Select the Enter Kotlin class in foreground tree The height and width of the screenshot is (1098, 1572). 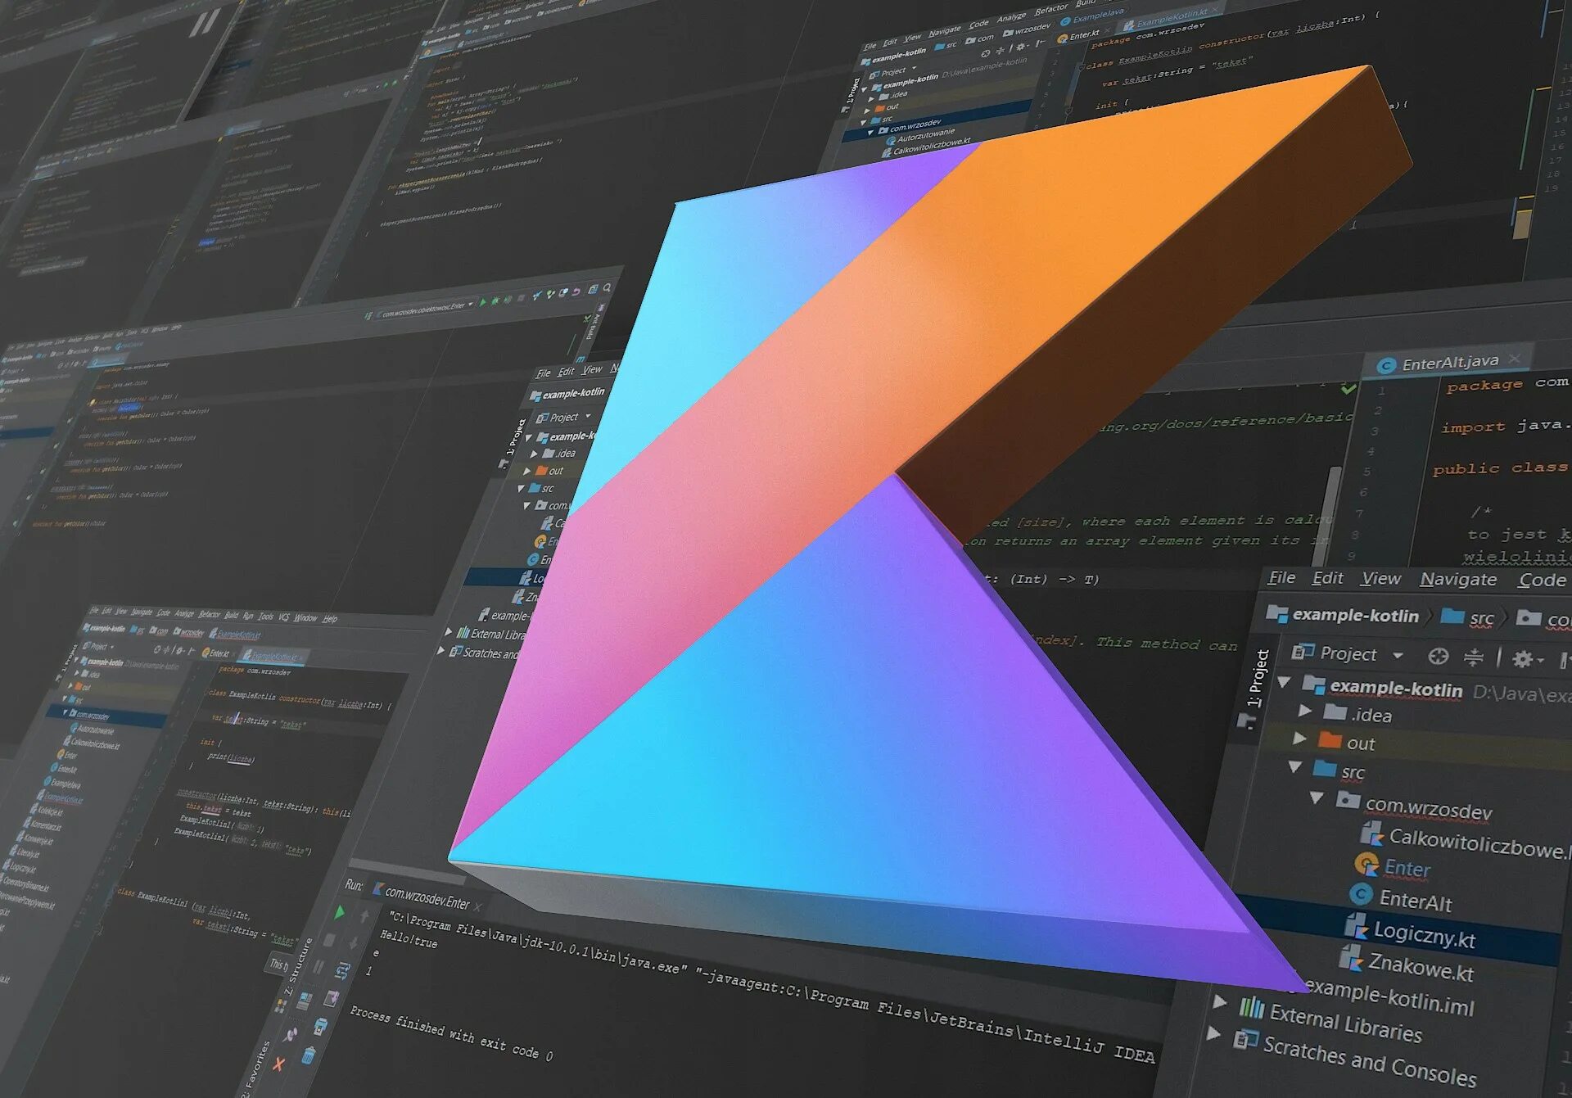[x=1393, y=866]
